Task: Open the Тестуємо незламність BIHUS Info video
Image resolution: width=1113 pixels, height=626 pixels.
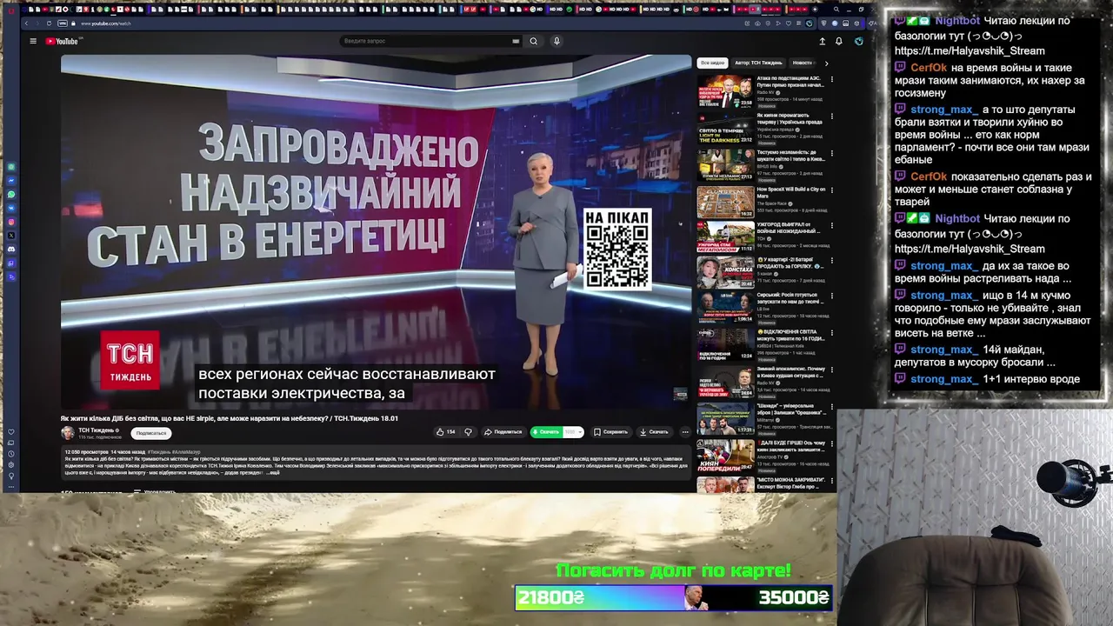Action: tap(725, 164)
